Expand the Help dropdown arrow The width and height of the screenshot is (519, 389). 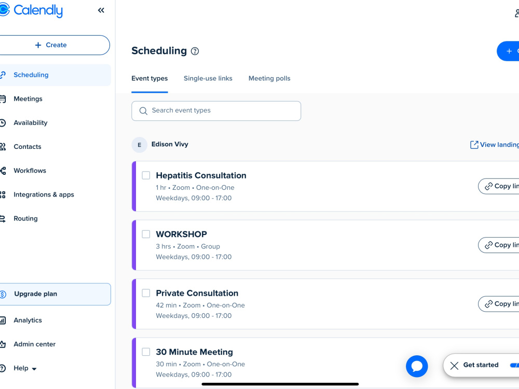[x=34, y=368]
